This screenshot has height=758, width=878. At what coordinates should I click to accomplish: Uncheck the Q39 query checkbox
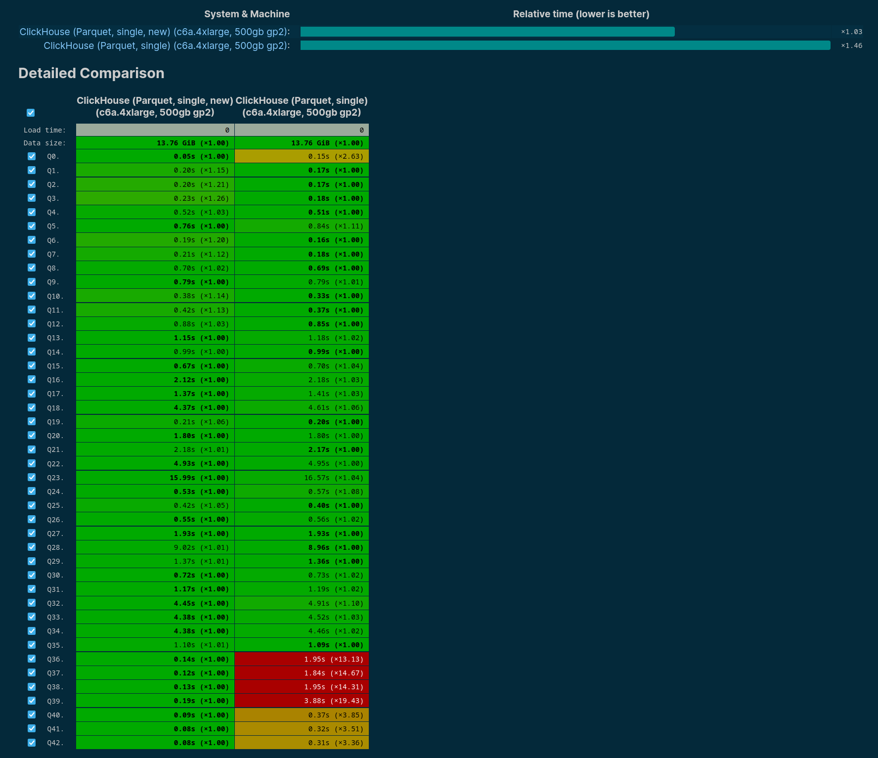pyautogui.click(x=32, y=701)
